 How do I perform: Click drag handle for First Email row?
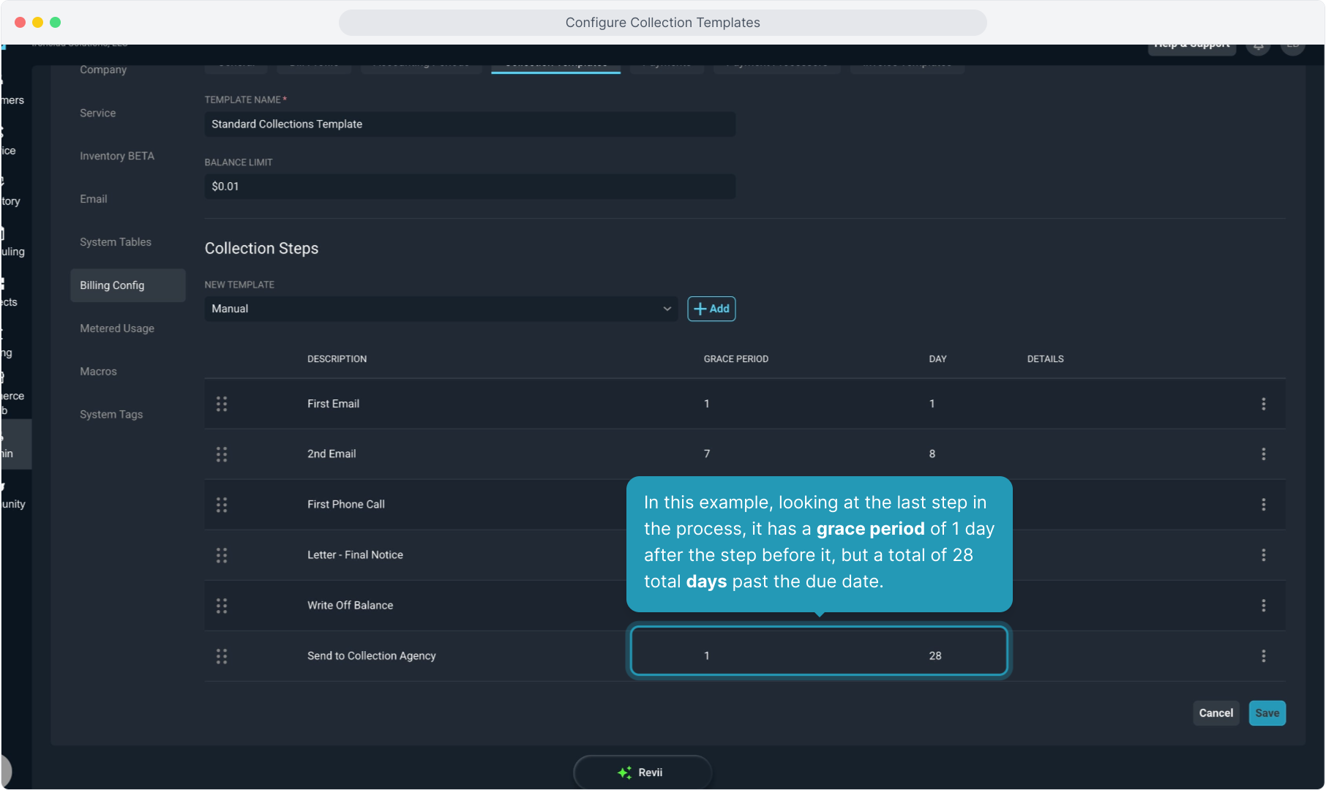pos(222,404)
